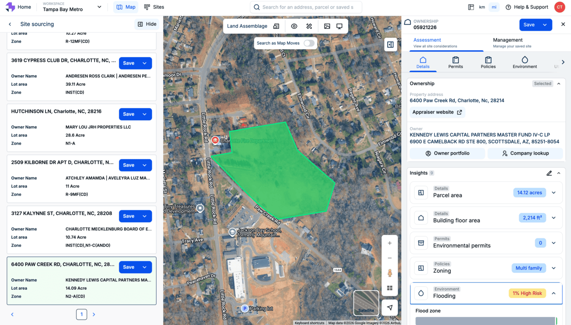Click the location arrow navigation icon

[x=390, y=307]
